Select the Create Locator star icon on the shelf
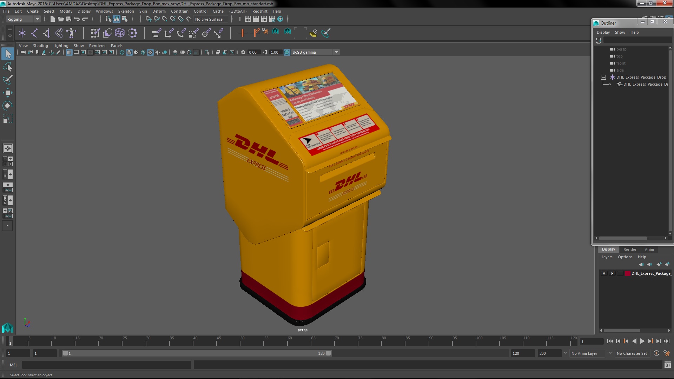Viewport: 674px width, 379px height. [22, 33]
